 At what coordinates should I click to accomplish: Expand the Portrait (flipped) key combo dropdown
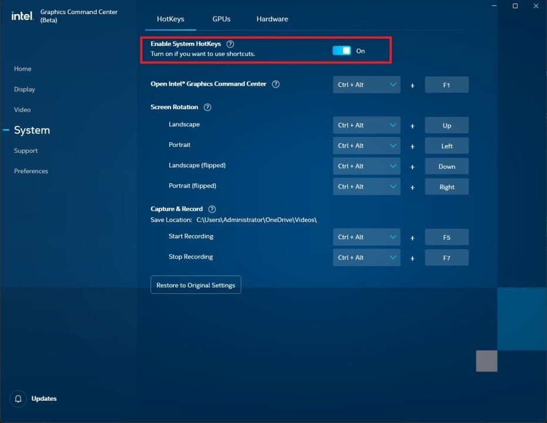point(366,186)
